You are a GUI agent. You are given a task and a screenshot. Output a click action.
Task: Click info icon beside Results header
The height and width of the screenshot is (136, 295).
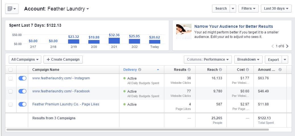pyautogui.click(x=189, y=70)
